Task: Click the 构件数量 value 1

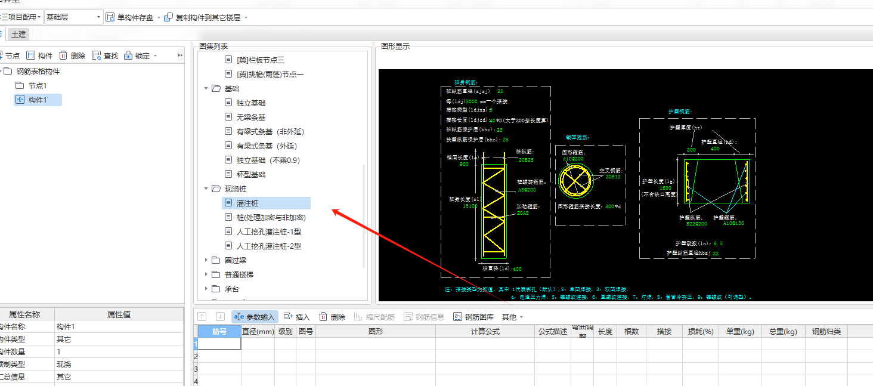Action: pos(119,352)
